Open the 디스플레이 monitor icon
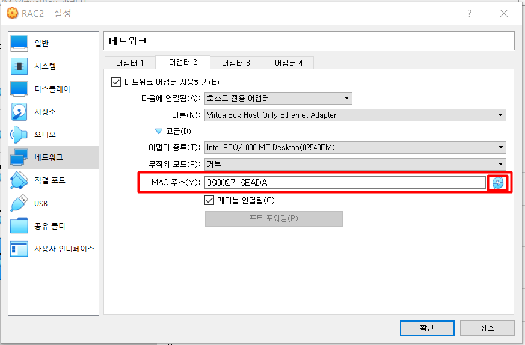The height and width of the screenshot is (345, 525). pos(19,89)
